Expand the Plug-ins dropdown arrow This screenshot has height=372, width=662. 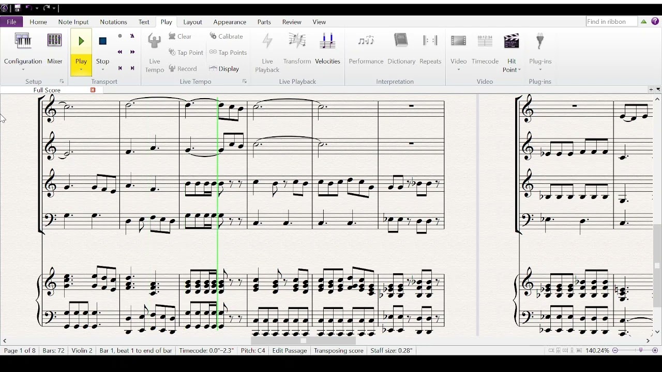540,70
